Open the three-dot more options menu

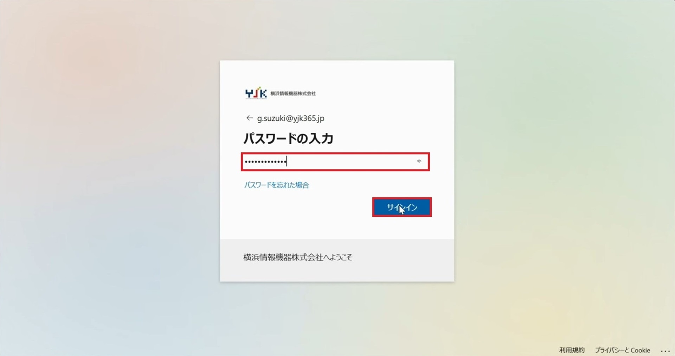[x=665, y=350]
